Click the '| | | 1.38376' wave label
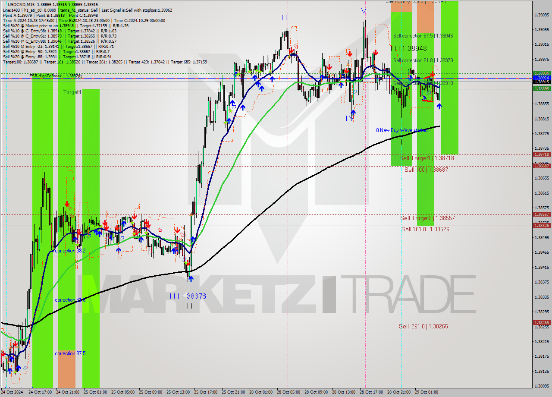Image resolution: width=552 pixels, height=397 pixels. point(188,296)
